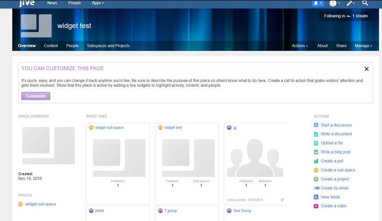The image size is (382, 221).
Task: Open the notifications bell icon
Action: [x=318, y=3]
